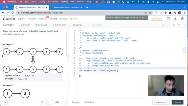
Task: Click the Interview nav link
Action: coord(43,19)
